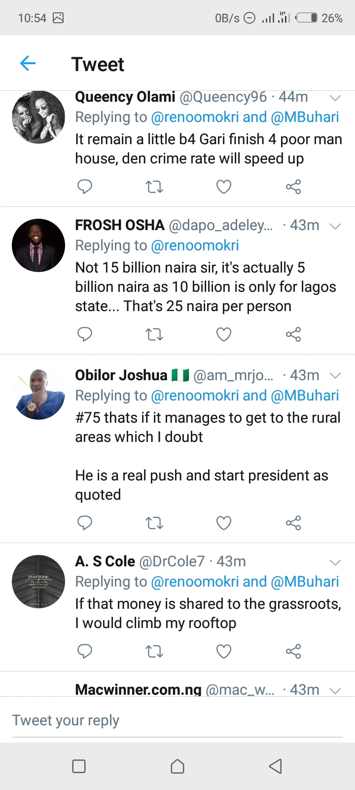Like A. S Cole's tweet
The height and width of the screenshot is (790, 355).
tap(224, 651)
